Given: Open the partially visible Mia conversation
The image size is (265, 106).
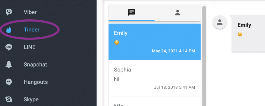Looking at the screenshot, I should [x=154, y=103].
